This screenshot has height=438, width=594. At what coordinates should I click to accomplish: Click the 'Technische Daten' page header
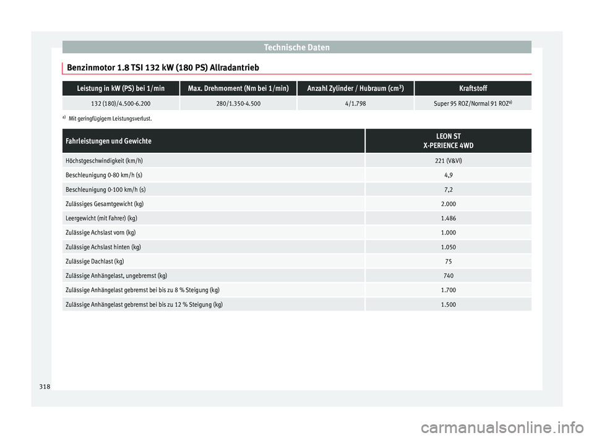(296, 48)
